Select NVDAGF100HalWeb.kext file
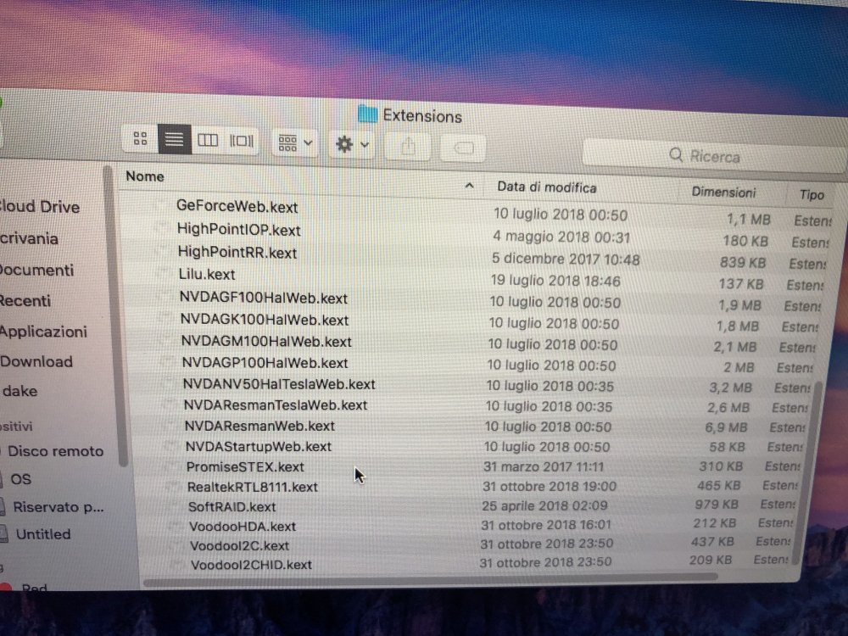The width and height of the screenshot is (848, 636). pyautogui.click(x=264, y=298)
